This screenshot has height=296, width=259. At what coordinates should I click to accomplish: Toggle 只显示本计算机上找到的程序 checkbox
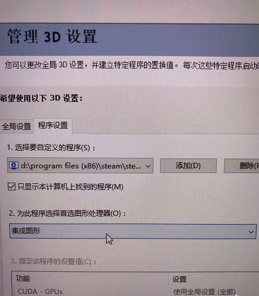[11, 186]
